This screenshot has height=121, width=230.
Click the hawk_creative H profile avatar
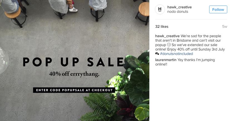click(160, 9)
